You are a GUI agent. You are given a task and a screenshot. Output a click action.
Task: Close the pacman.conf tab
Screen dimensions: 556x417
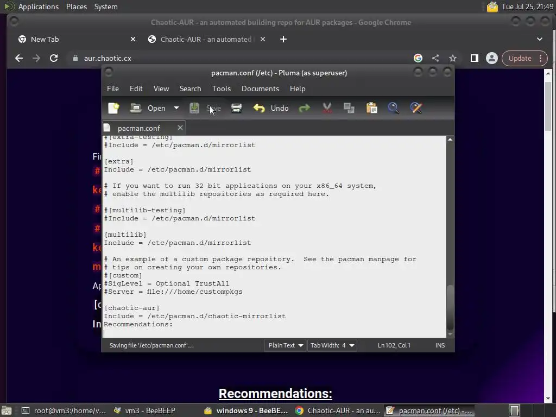(x=180, y=128)
